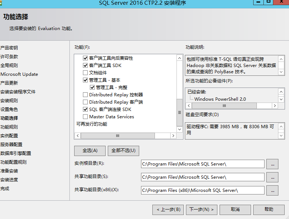Select Windows PowerShell 2.0 tree entry
289x219 pixels.
tap(220, 99)
